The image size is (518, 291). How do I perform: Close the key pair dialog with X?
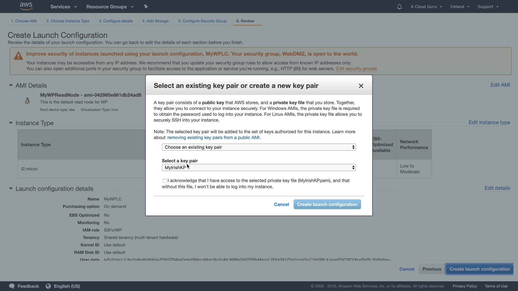pos(361,86)
